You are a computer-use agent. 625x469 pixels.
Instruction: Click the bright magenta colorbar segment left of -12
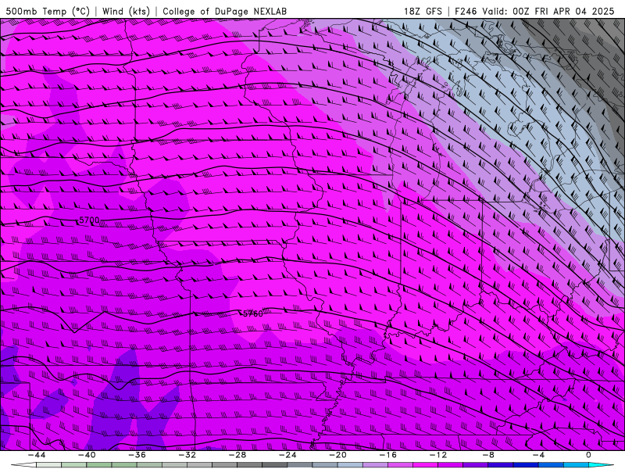[x=425, y=465]
